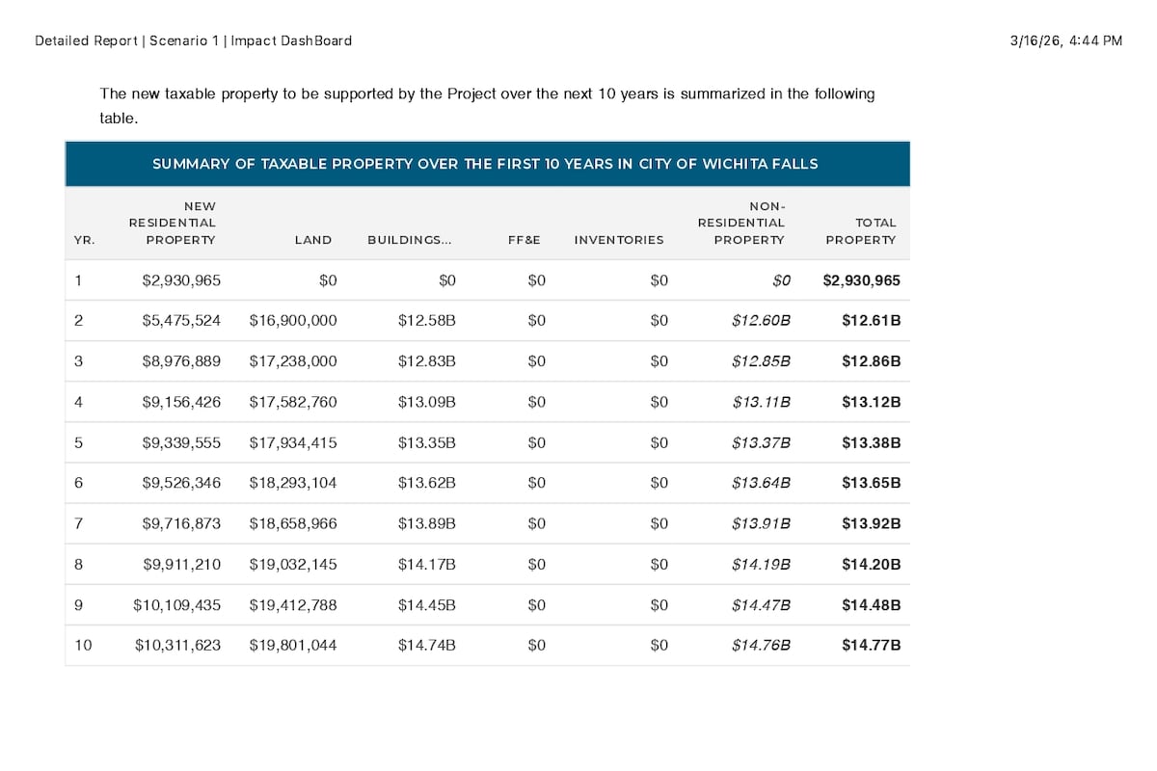Select year 9 residential value $10,109,435
This screenshot has width=1157, height=771.
[x=177, y=604]
